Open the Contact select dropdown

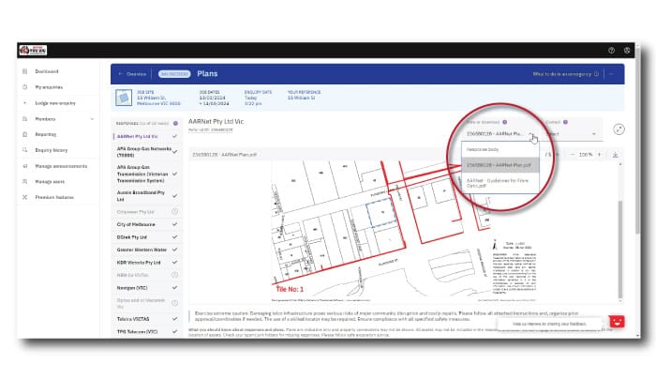tap(574, 134)
